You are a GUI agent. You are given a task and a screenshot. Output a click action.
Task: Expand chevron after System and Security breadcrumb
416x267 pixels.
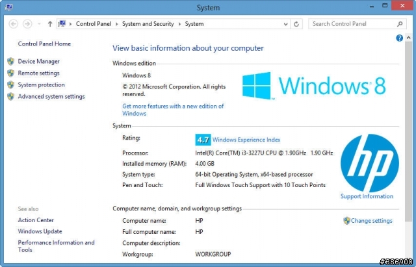point(179,24)
